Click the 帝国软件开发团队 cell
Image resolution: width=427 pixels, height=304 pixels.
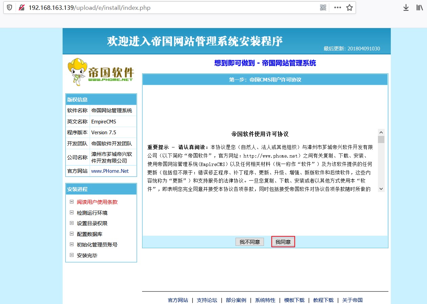113,143
